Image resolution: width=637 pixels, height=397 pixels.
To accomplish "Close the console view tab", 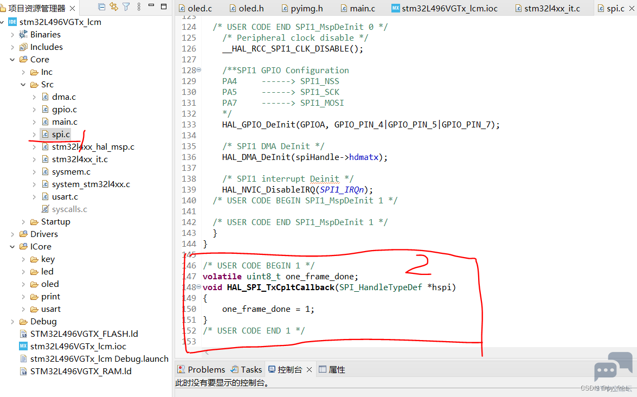I will (309, 370).
